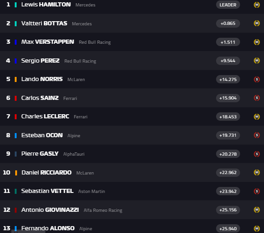
Task: Click the orange McLaren color bar for Norris
Action: (x=16, y=79)
